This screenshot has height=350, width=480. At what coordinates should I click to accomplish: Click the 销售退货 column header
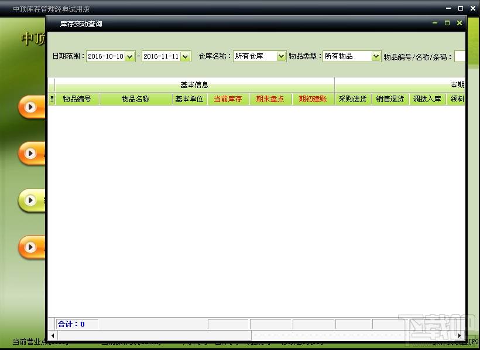coord(390,98)
